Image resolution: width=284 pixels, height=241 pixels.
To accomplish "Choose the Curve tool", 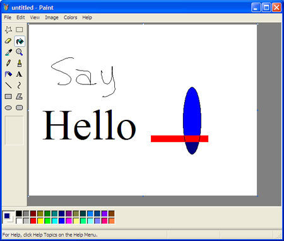I will click(20, 85).
